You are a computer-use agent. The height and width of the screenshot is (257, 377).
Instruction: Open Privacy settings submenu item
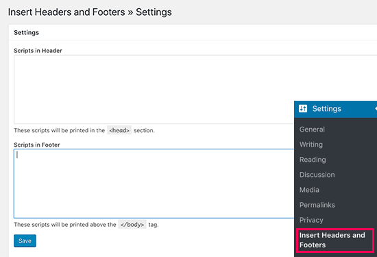(311, 220)
